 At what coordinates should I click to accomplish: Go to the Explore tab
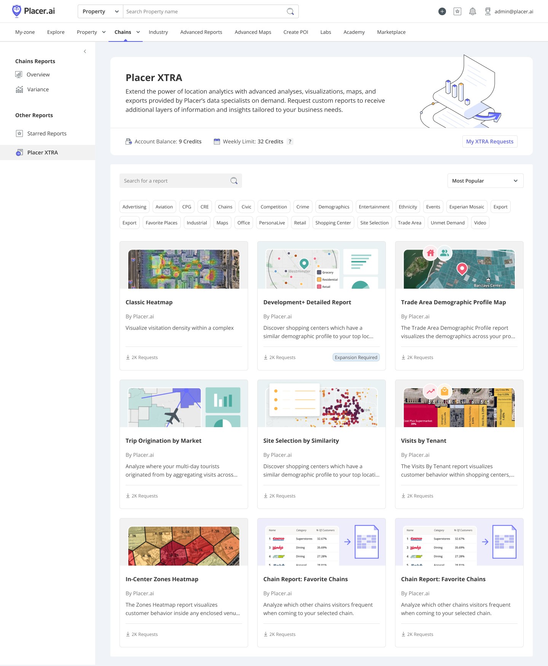coord(56,32)
